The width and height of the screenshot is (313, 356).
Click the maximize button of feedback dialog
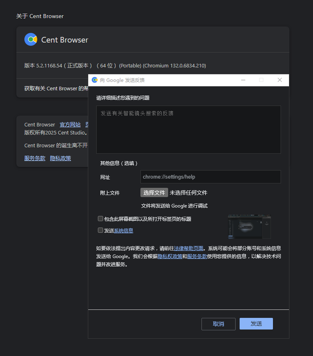pos(261,80)
